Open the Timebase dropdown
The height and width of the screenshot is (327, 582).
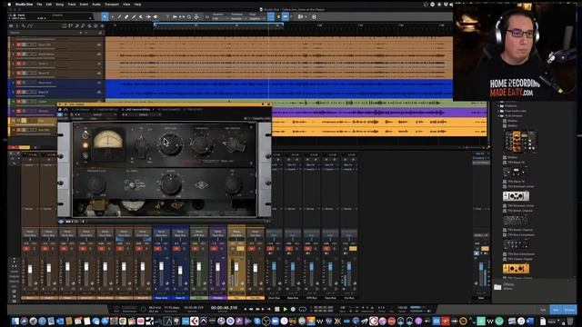click(238, 18)
